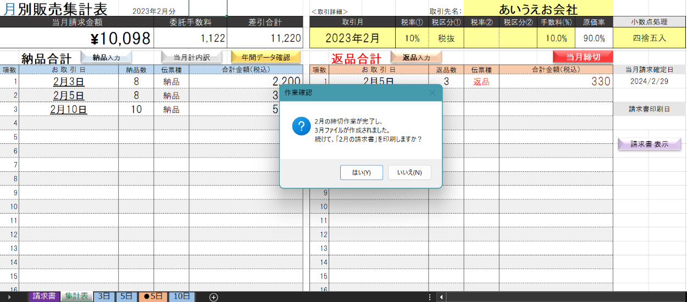Open the 2月3日 delivery date link

68,81
